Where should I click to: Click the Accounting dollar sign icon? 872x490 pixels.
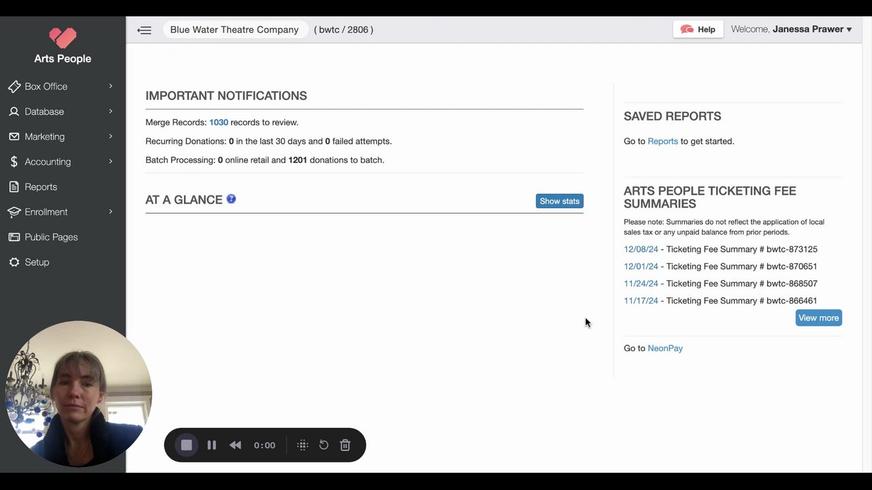coord(14,162)
